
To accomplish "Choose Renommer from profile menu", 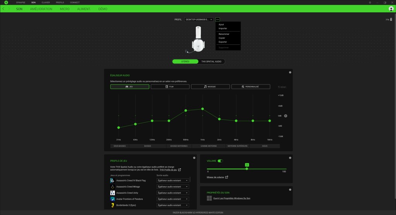I will tap(224, 34).
